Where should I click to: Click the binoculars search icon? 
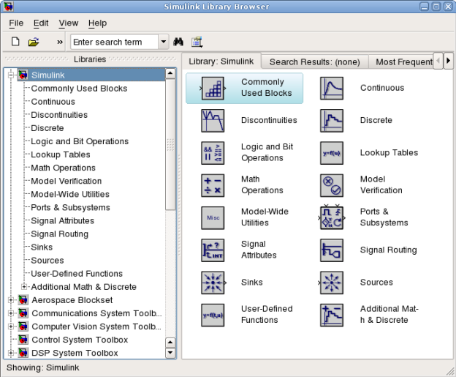[x=178, y=42]
